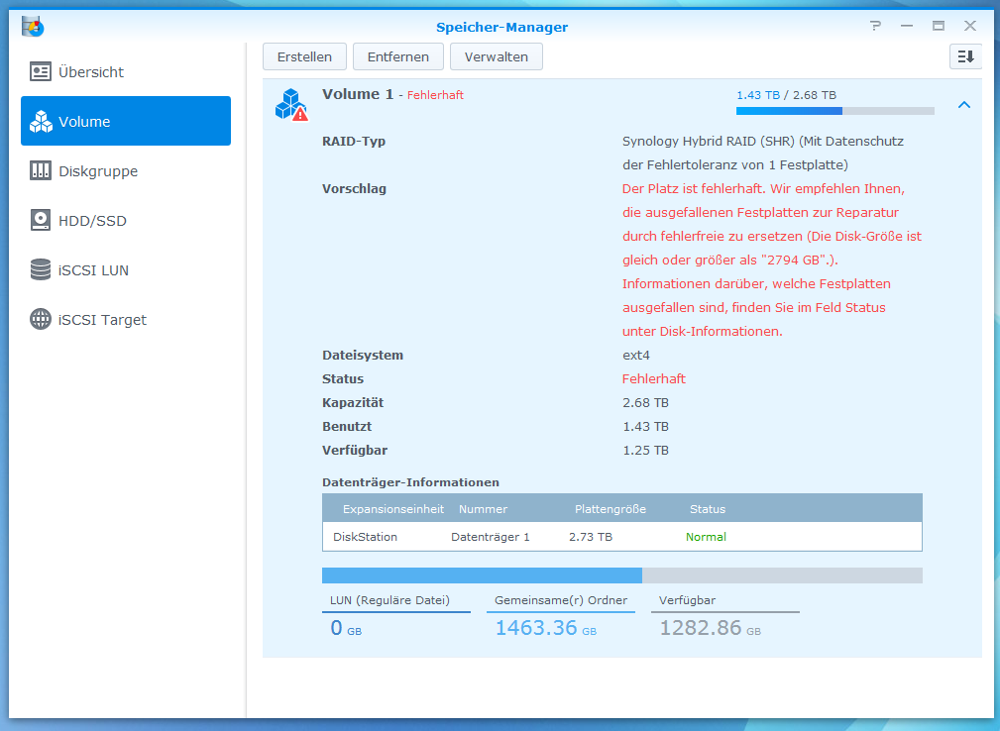Open help with the question mark icon
The image size is (1000, 731).
(875, 26)
